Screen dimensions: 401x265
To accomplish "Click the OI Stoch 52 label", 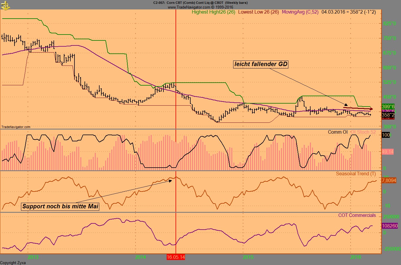I will point(363,132).
